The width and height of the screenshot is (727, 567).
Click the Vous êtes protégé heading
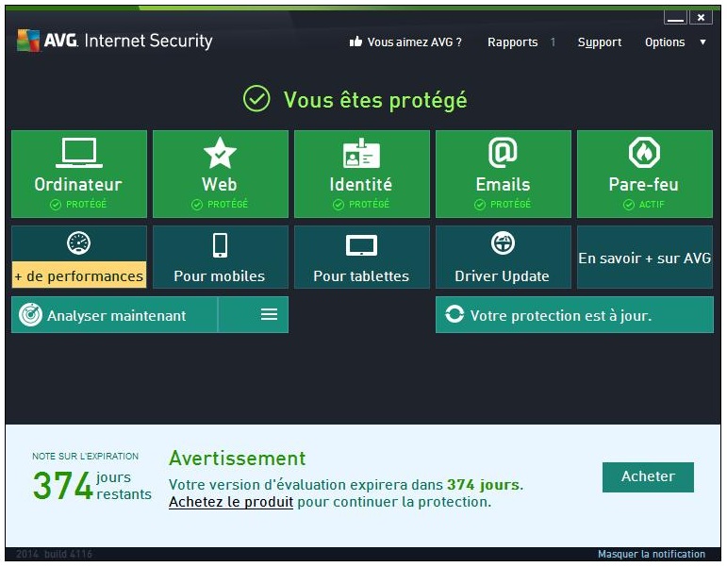click(x=375, y=100)
